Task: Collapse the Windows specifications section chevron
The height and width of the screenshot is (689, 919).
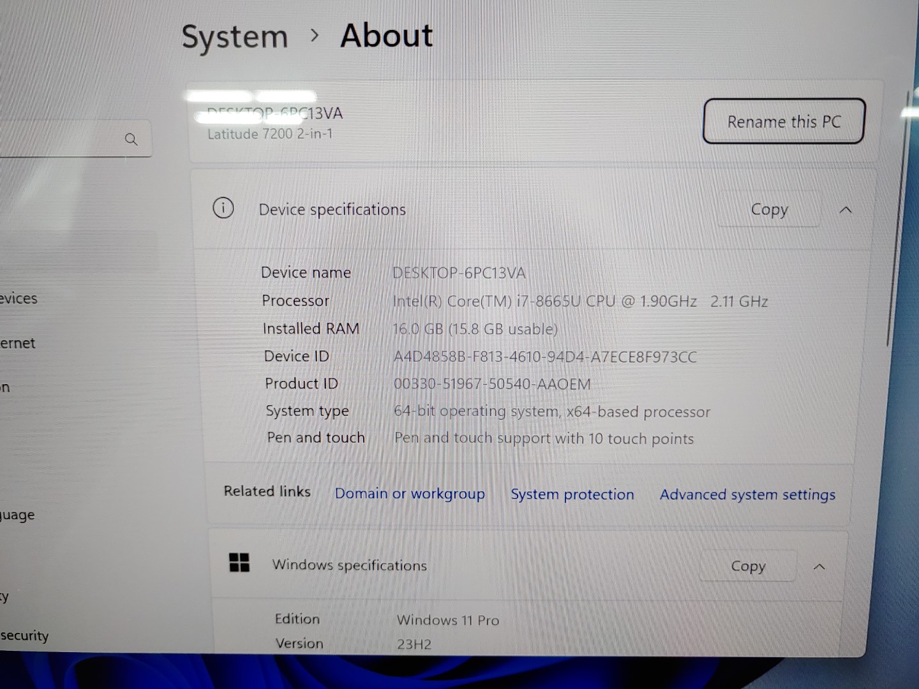Action: (x=819, y=567)
